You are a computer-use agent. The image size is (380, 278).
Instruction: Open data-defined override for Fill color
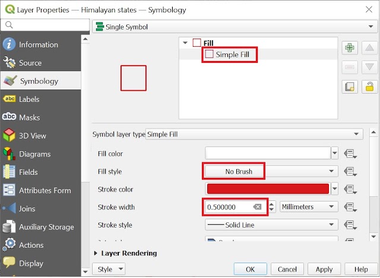coord(350,154)
